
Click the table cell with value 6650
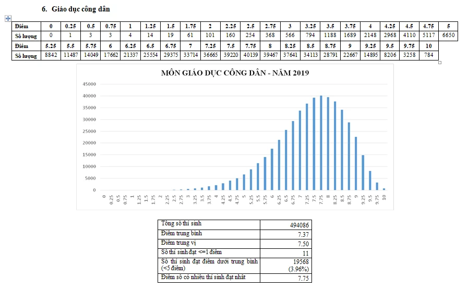[448, 35]
